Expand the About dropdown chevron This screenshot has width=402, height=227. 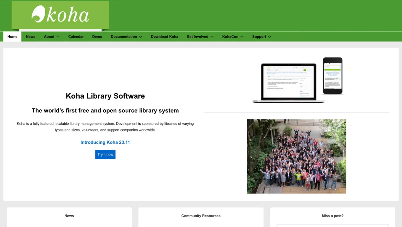pyautogui.click(x=58, y=37)
